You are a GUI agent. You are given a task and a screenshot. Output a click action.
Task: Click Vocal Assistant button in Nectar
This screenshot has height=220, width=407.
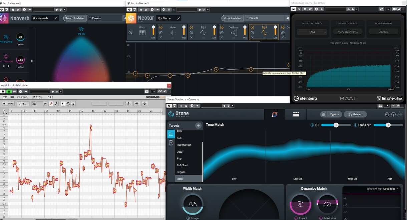[233, 18]
